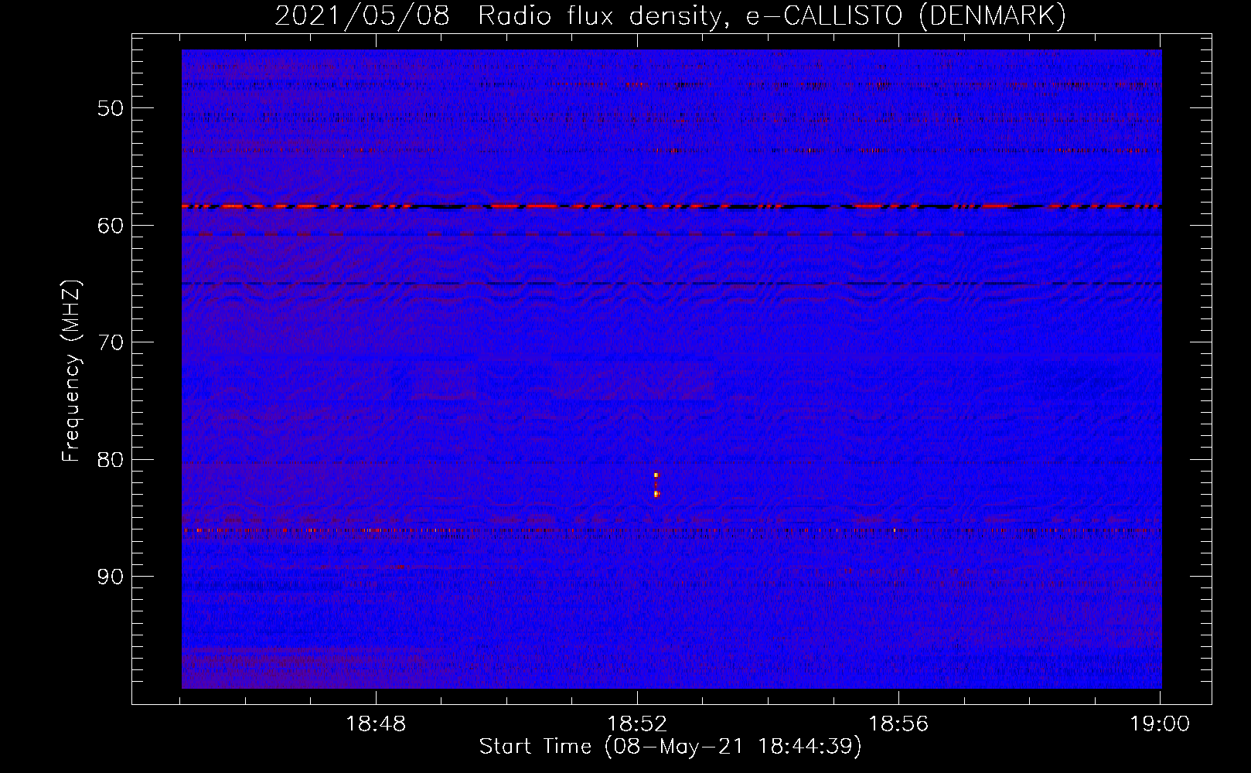
Task: Click the 80 frequency tick label
Action: pos(111,460)
